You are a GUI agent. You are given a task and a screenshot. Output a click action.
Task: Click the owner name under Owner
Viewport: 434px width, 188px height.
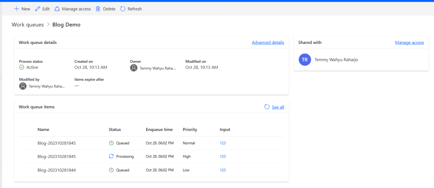(158, 68)
